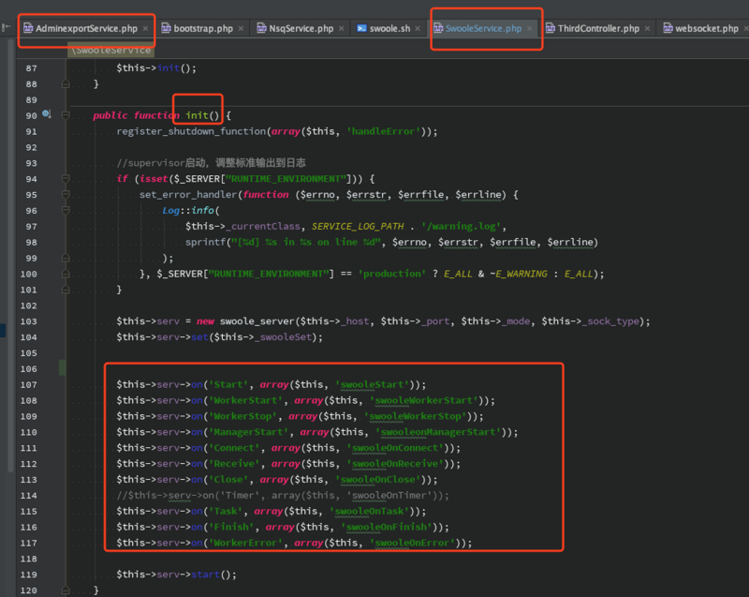Click the fold end marker on line 88
The height and width of the screenshot is (597, 749).
click(x=66, y=83)
